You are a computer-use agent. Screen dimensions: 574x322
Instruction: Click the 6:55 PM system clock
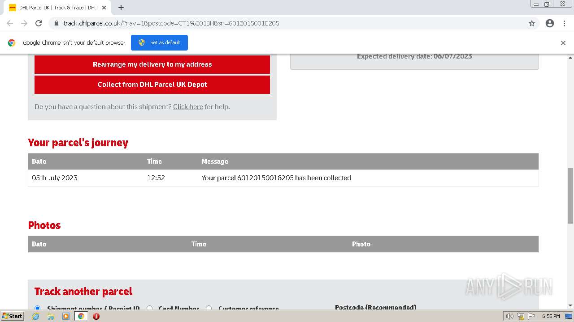pos(551,316)
